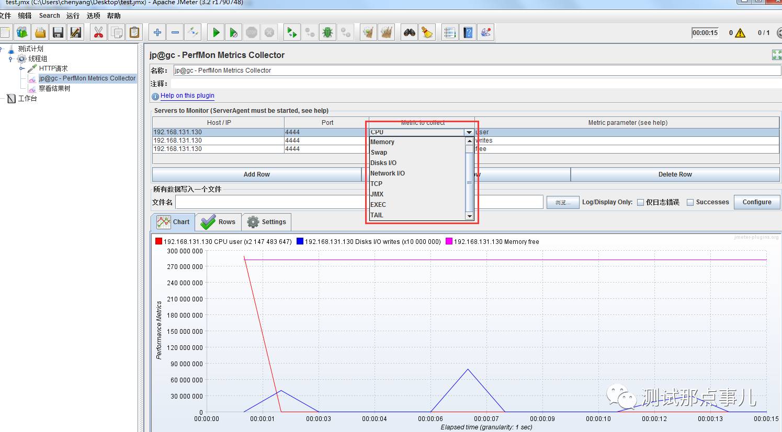The height and width of the screenshot is (432, 782).
Task: Click the Copy toolbar icon
Action: pos(117,32)
